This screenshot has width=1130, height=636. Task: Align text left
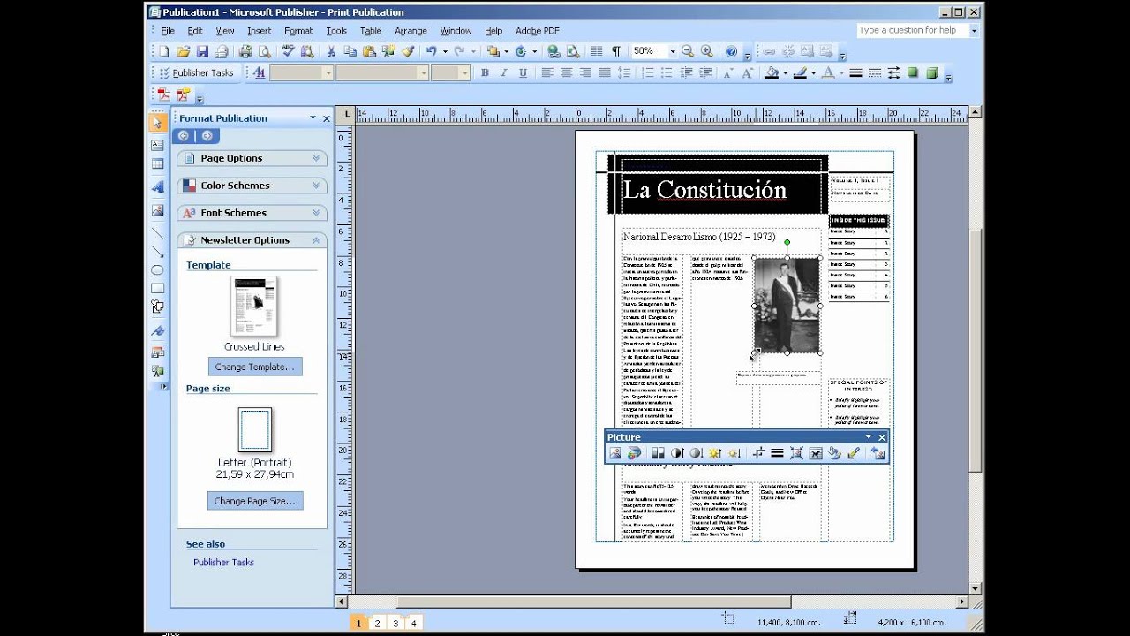547,73
